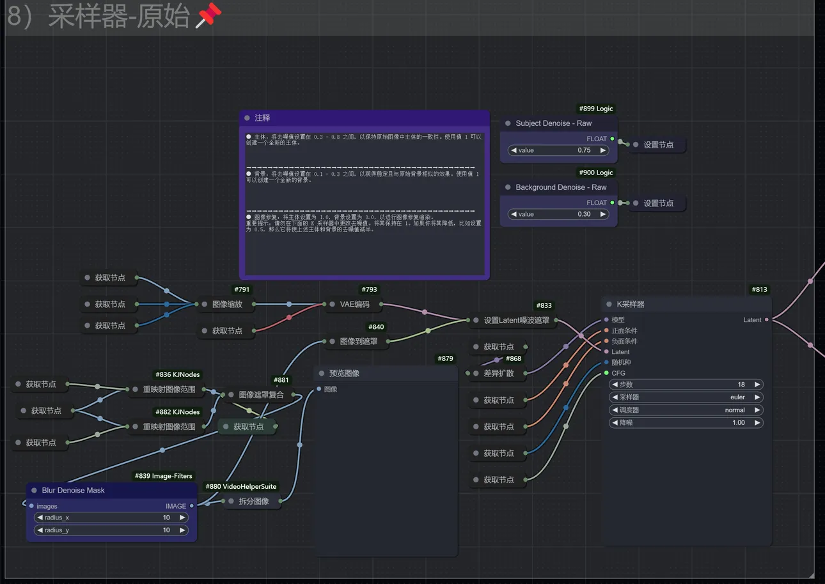Image resolution: width=825 pixels, height=584 pixels.
Task: Increase 降噪 in K采样器 with right arrow
Action: tap(757, 422)
